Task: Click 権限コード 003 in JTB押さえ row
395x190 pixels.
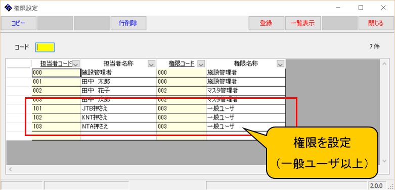Action: 182,108
